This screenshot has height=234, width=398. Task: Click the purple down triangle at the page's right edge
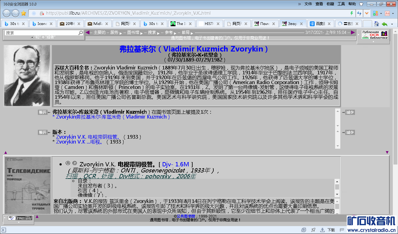(x=387, y=152)
